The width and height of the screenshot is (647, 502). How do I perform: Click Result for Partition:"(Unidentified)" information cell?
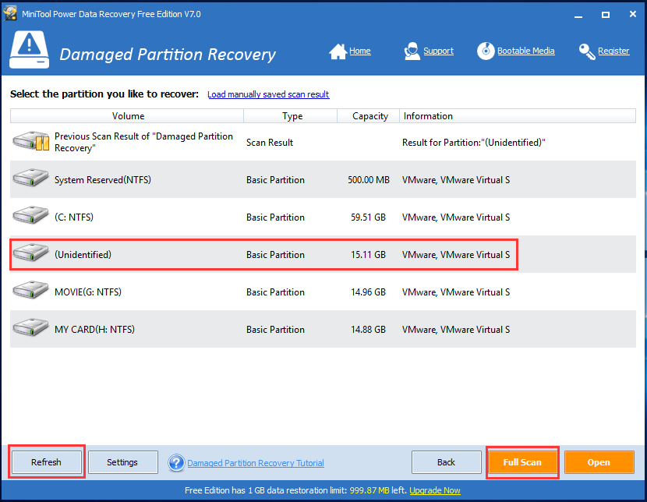pyautogui.click(x=474, y=143)
